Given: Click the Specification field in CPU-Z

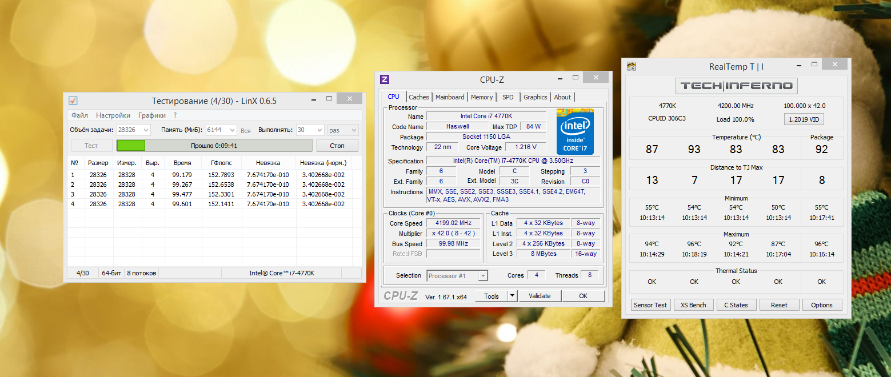Looking at the screenshot, I should click(513, 161).
